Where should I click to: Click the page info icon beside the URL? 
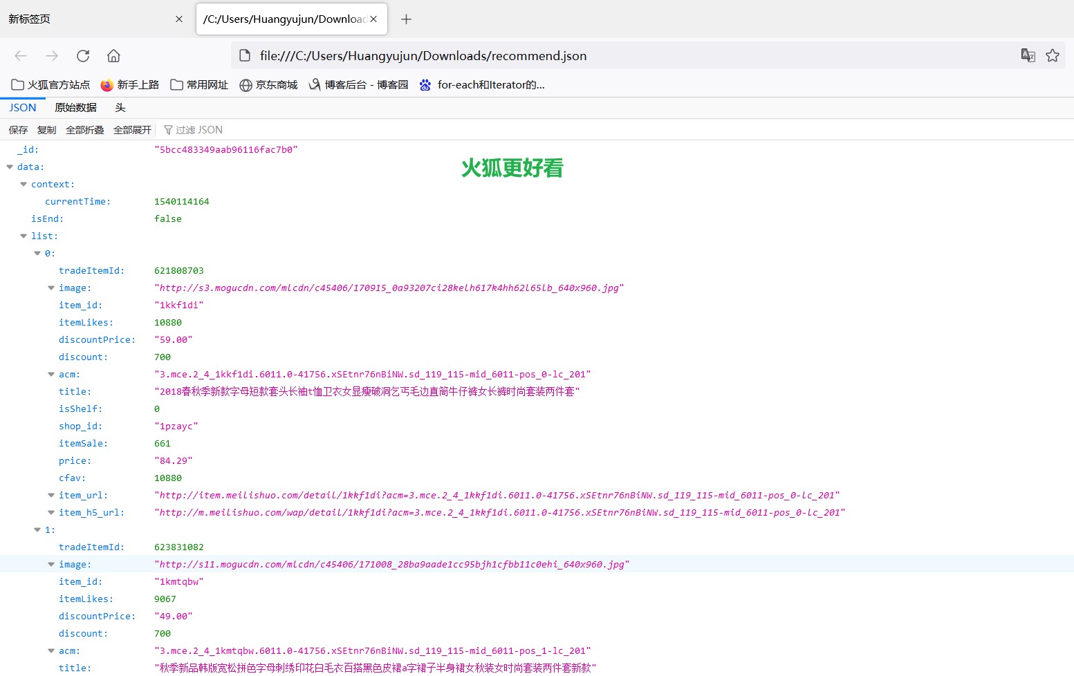(x=245, y=55)
